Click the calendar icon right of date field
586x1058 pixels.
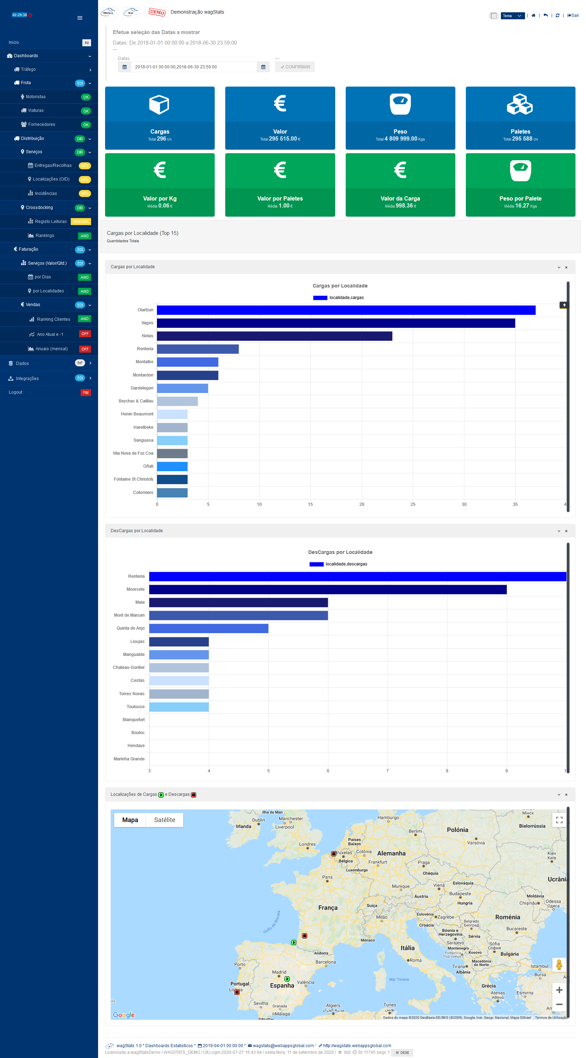(263, 67)
